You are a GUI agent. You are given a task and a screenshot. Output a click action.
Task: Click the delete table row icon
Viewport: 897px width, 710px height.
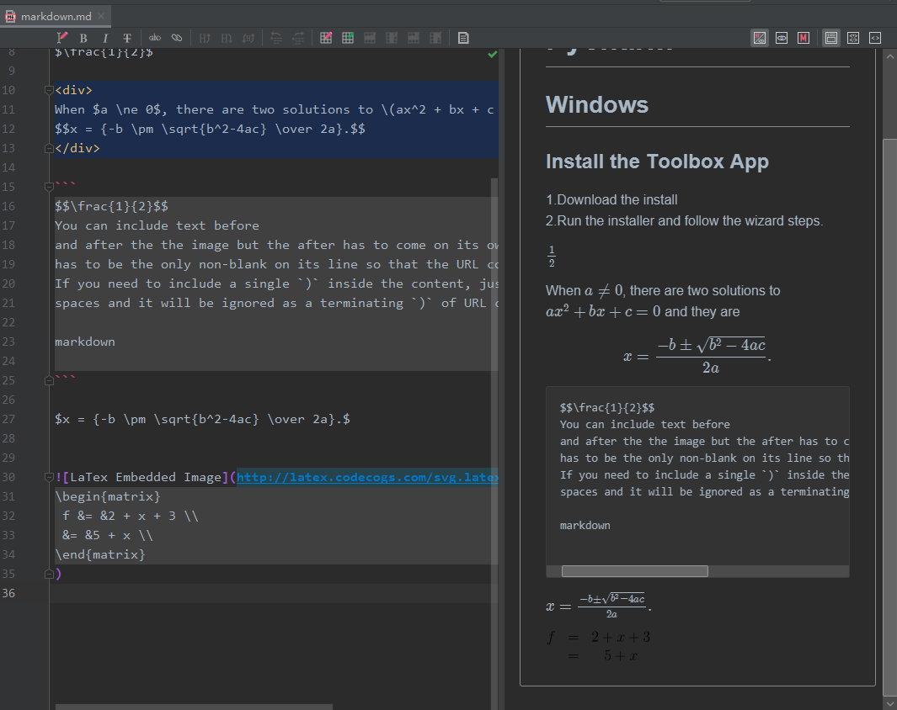point(414,38)
